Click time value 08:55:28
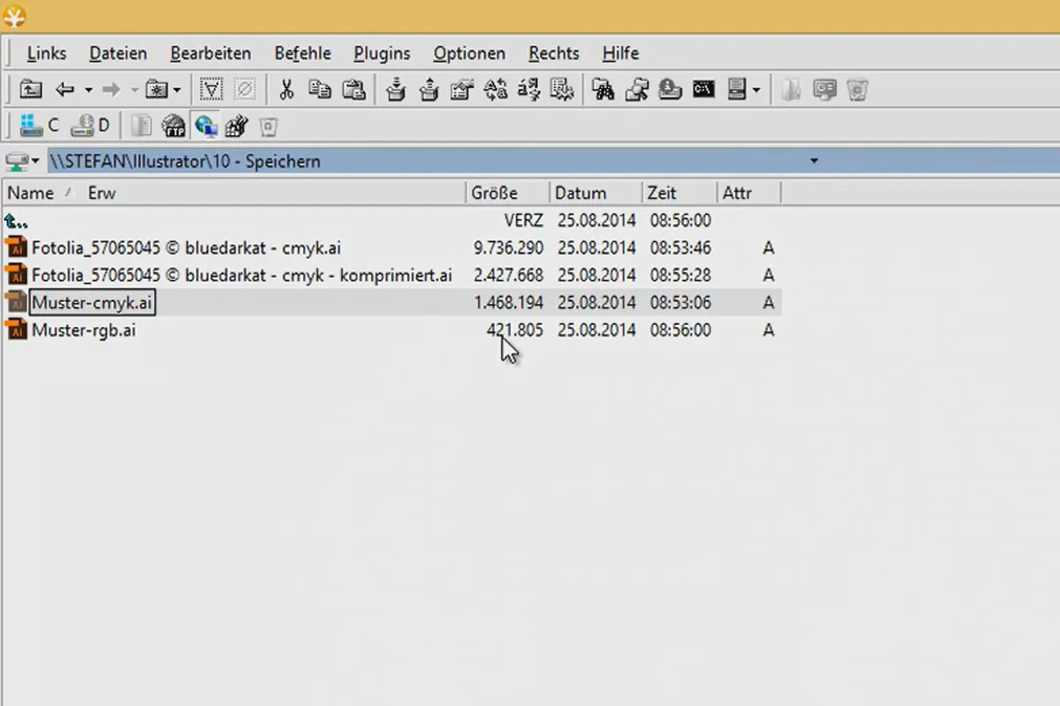 click(681, 275)
